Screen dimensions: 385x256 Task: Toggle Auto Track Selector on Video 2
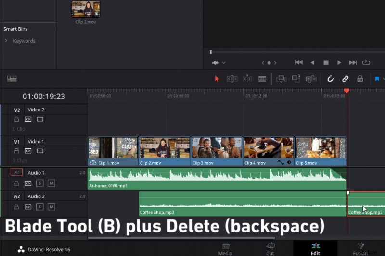(x=28, y=119)
